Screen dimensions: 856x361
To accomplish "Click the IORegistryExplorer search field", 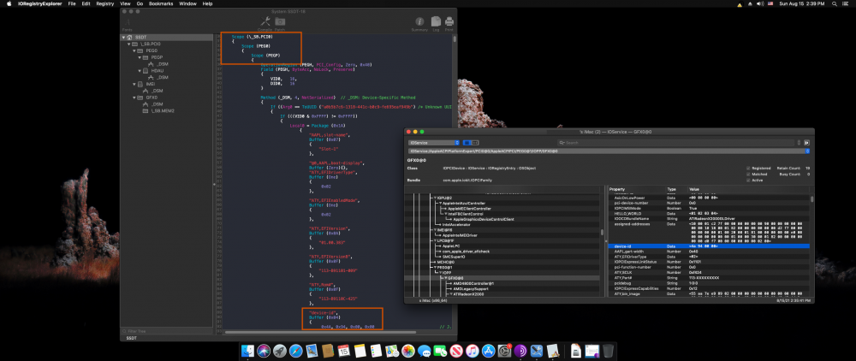I will tap(676, 142).
